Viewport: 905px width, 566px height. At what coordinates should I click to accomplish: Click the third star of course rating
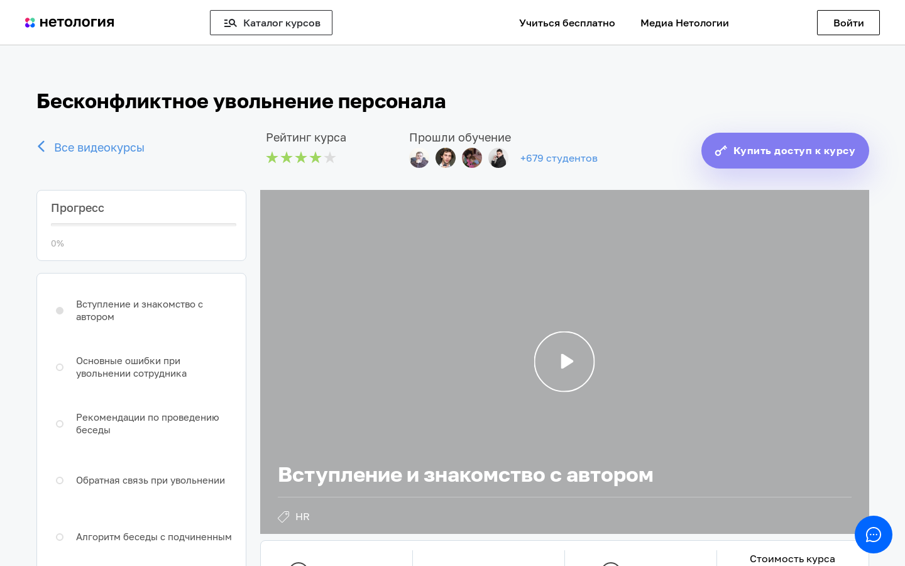[301, 158]
